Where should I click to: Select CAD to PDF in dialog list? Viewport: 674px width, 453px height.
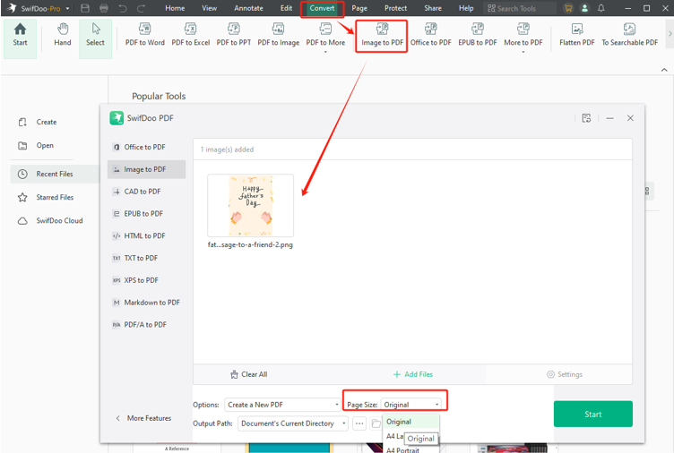click(x=146, y=192)
